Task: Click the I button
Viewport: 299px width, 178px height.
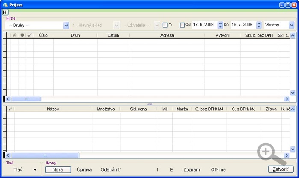Action: pyautogui.click(x=157, y=169)
